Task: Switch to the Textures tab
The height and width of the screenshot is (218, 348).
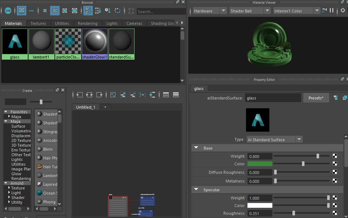Action: (38, 23)
